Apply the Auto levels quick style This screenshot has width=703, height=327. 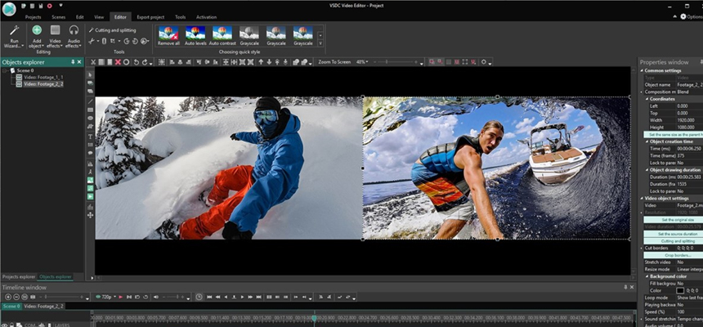click(196, 34)
